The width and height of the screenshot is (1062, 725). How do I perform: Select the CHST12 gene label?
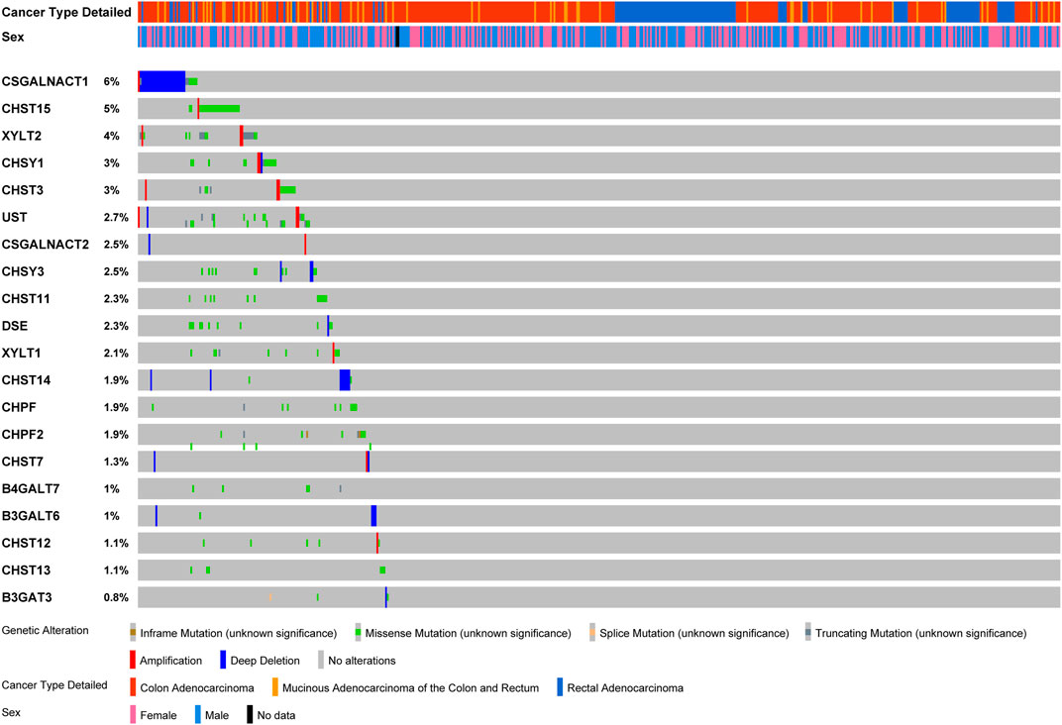27,542
